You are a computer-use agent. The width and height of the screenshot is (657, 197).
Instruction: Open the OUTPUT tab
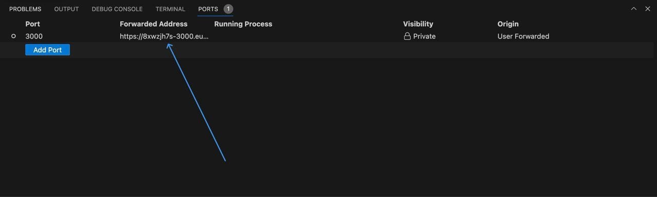(67, 9)
